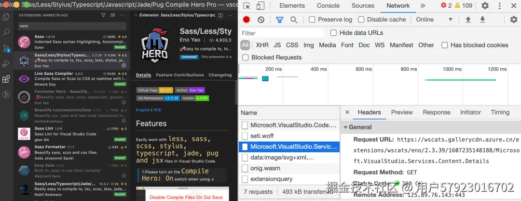Open Changelog tab of extension
Viewport: 521px width, 201px height.
pos(220,75)
